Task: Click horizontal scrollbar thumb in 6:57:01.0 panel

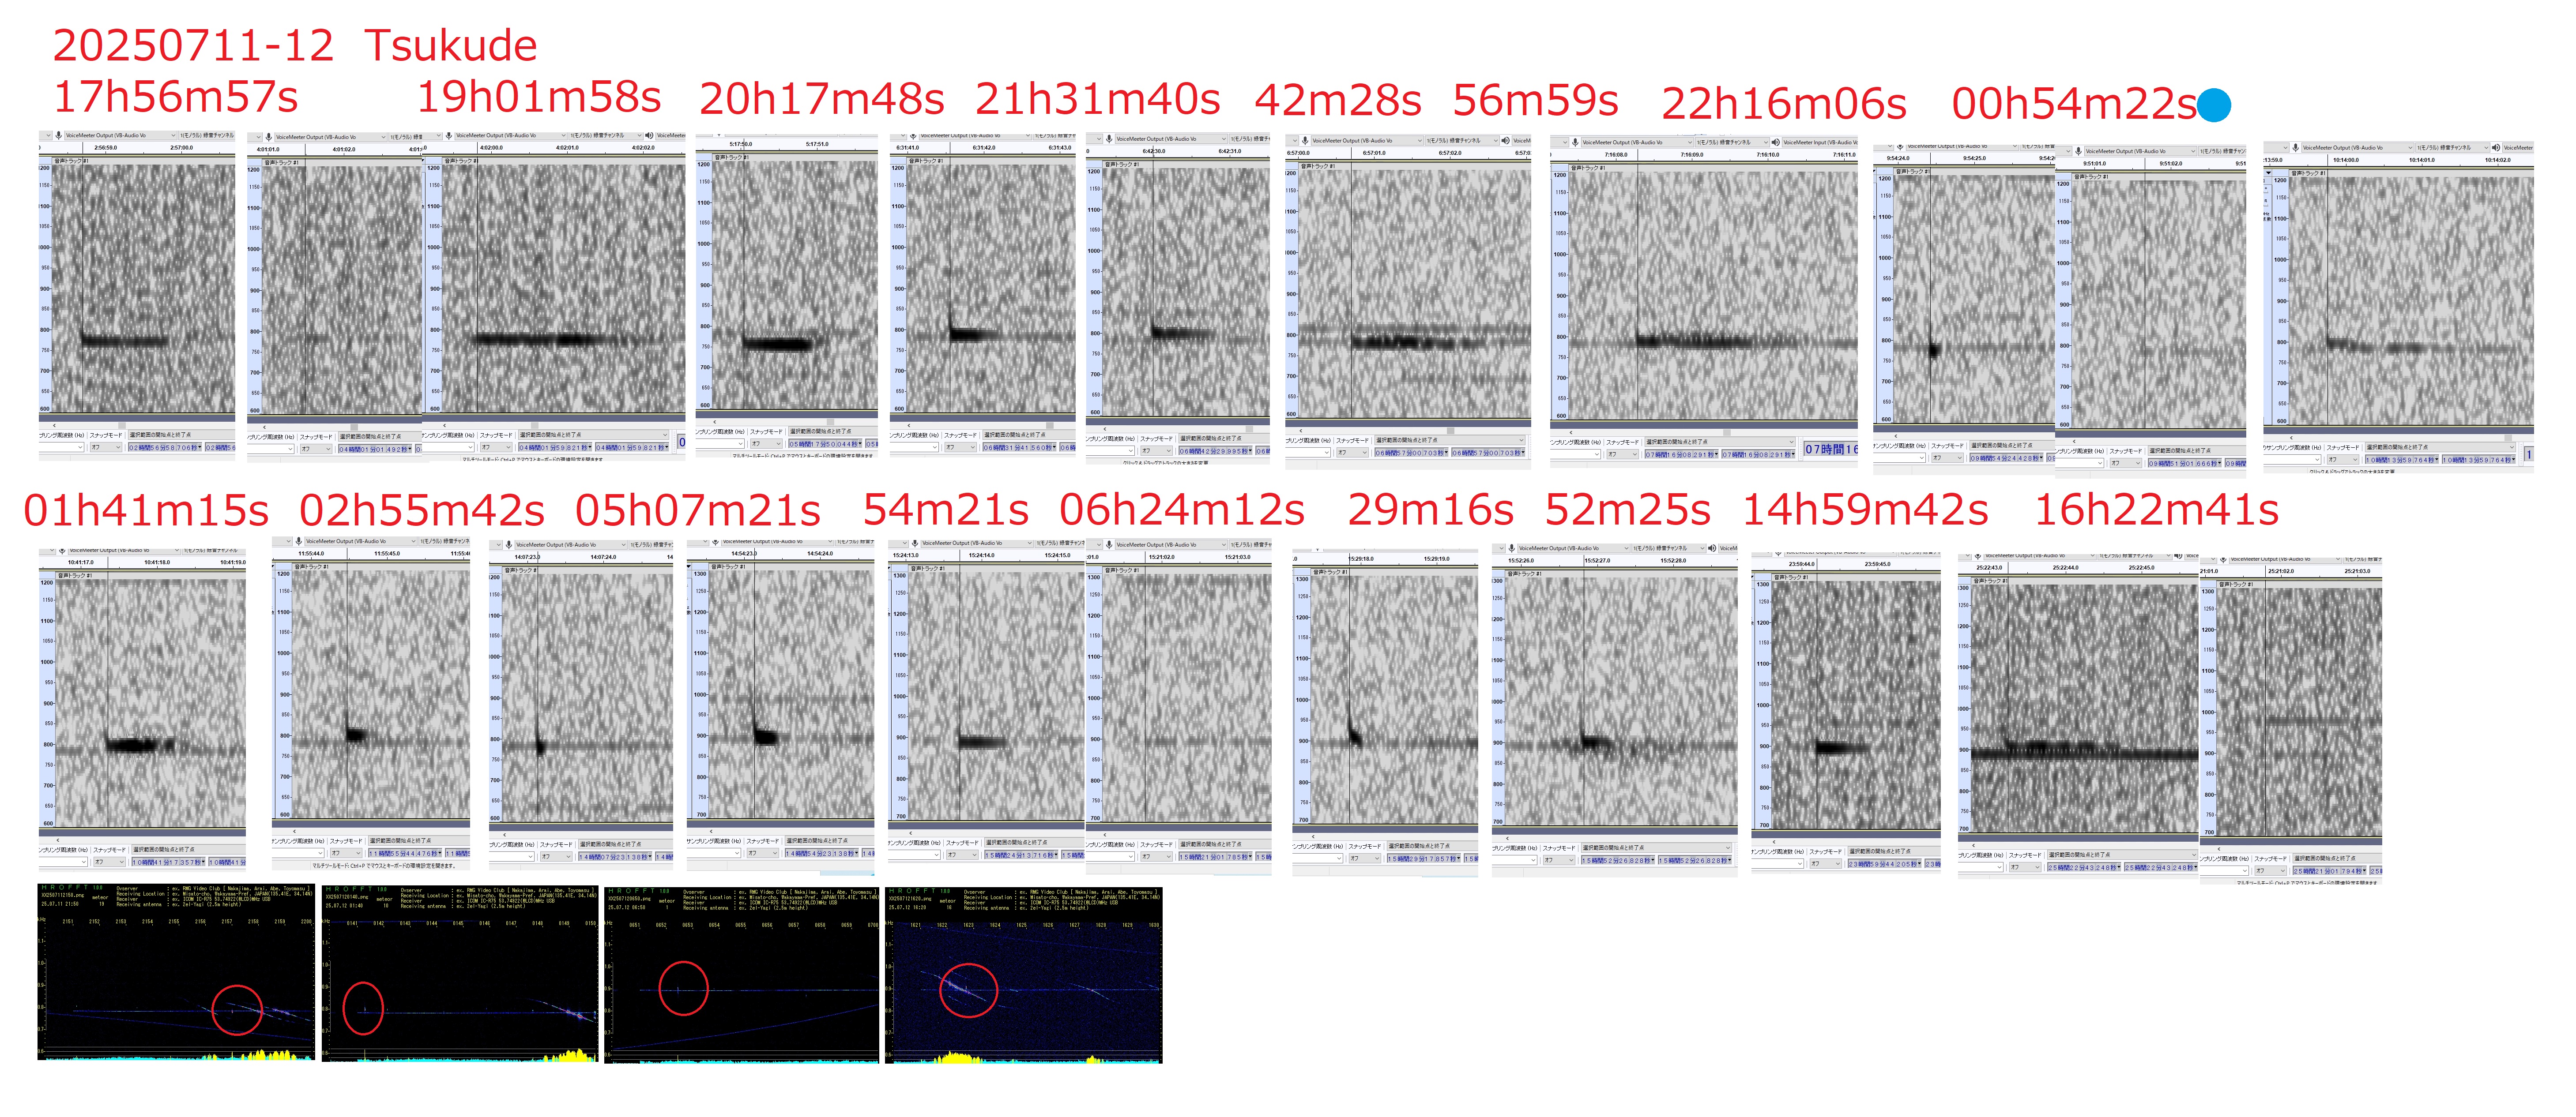Action: point(1450,431)
